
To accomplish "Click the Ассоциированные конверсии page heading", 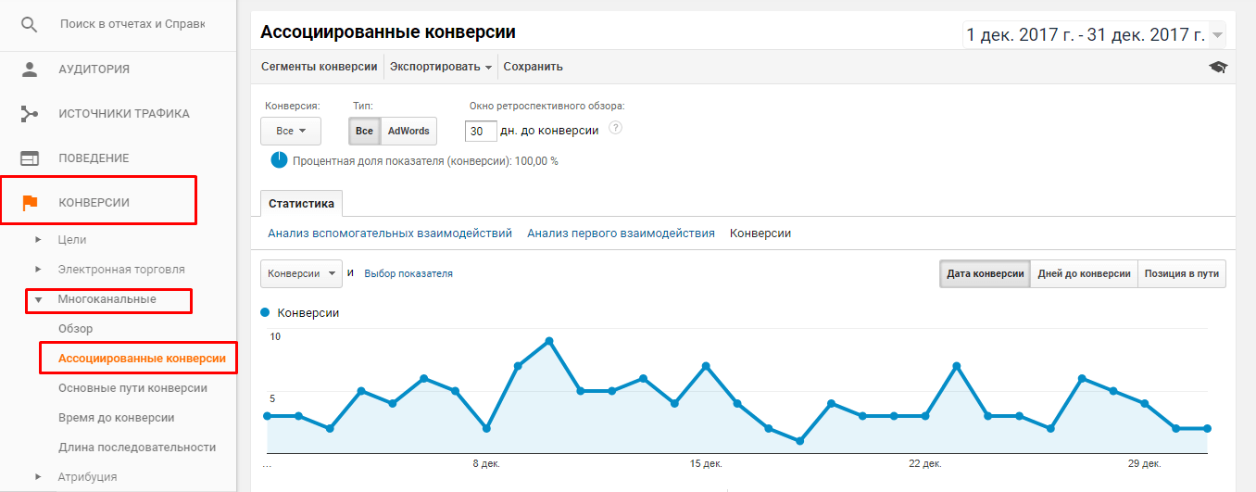I will [x=388, y=32].
